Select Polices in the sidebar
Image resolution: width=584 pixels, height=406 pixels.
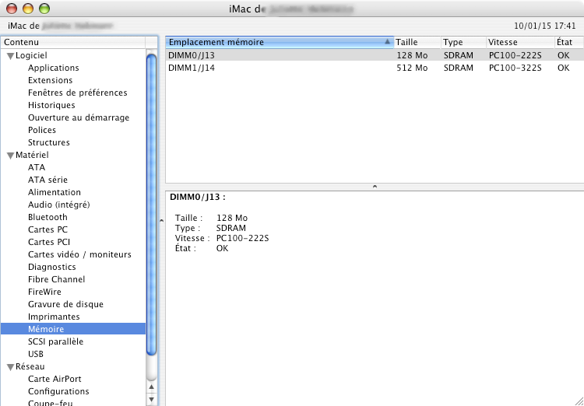42,130
